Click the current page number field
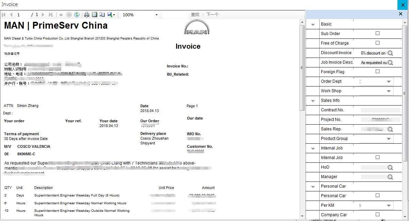Viewport: 409px width, 221px height. 23,15
